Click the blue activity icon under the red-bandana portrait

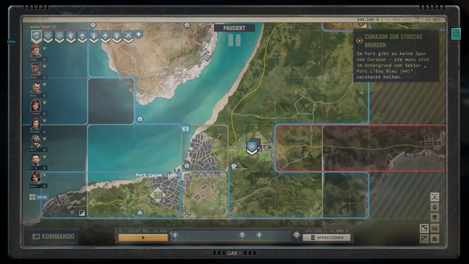[x=45, y=77]
